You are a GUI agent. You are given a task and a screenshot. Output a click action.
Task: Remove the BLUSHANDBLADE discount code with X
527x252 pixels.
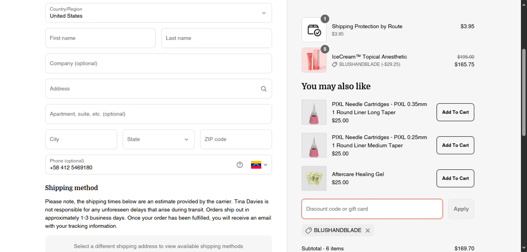(x=367, y=231)
